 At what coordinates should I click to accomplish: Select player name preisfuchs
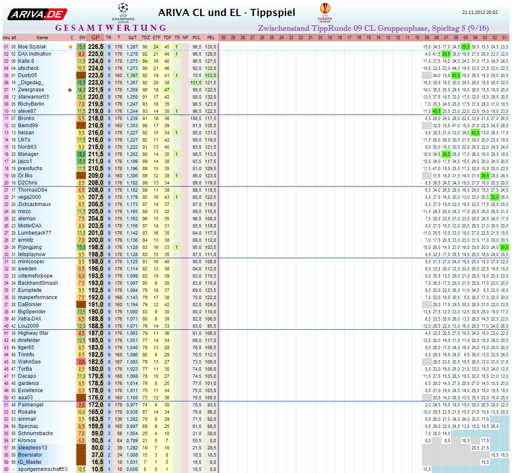click(30, 168)
